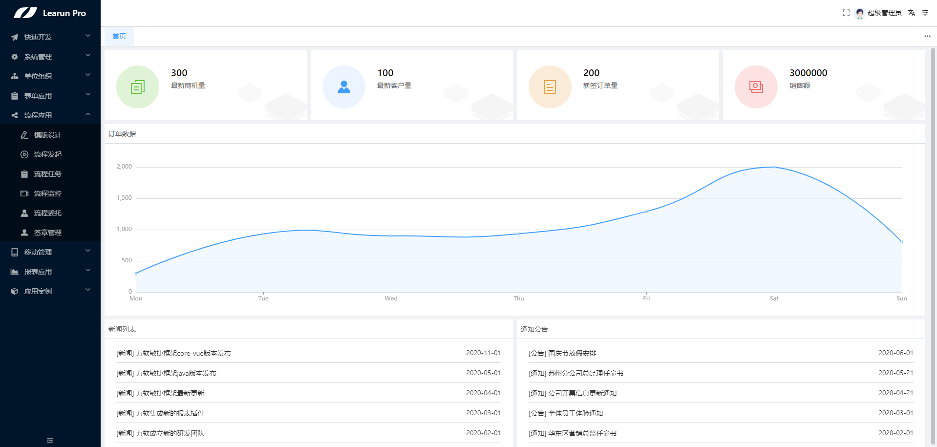Viewport: 937px width, 447px height.
Task: Open news 力软敏捷框架最新更新
Action: pos(160,393)
